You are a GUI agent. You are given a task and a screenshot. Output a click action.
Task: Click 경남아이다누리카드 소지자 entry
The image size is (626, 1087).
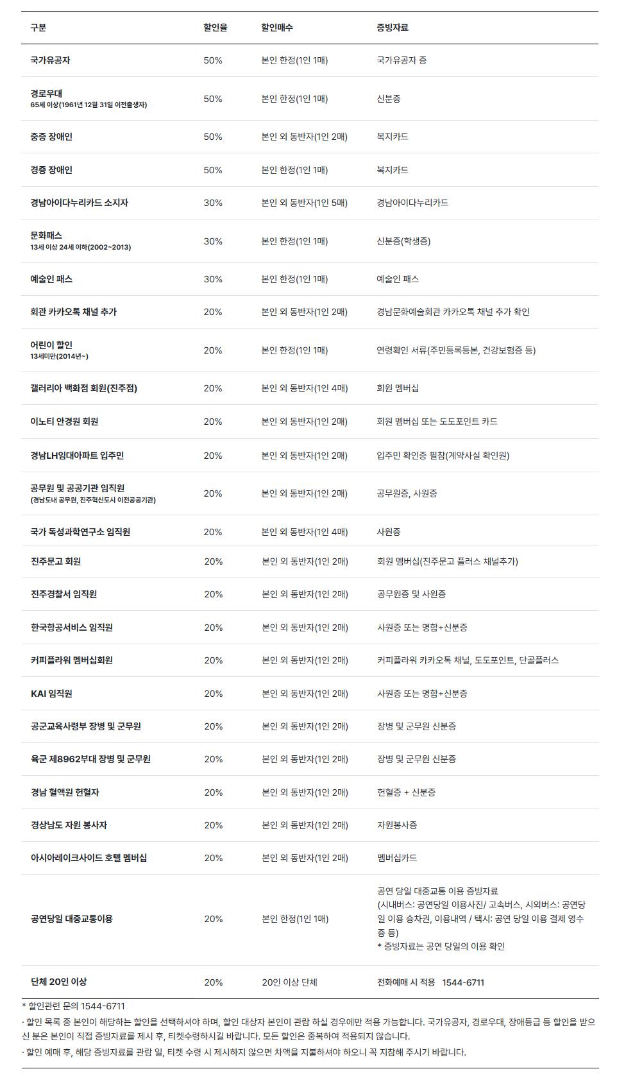click(x=79, y=203)
